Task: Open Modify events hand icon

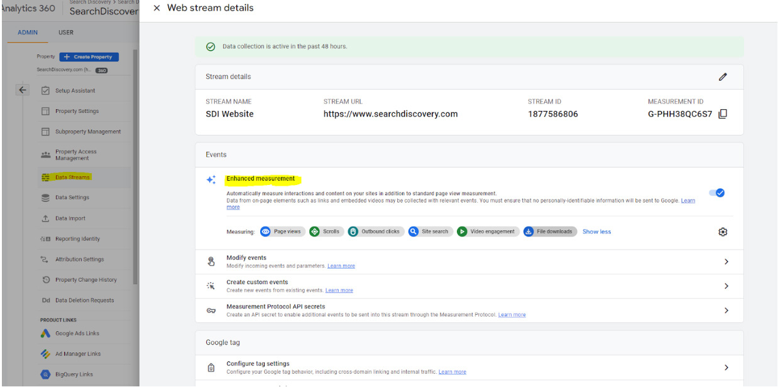Action: [211, 262]
